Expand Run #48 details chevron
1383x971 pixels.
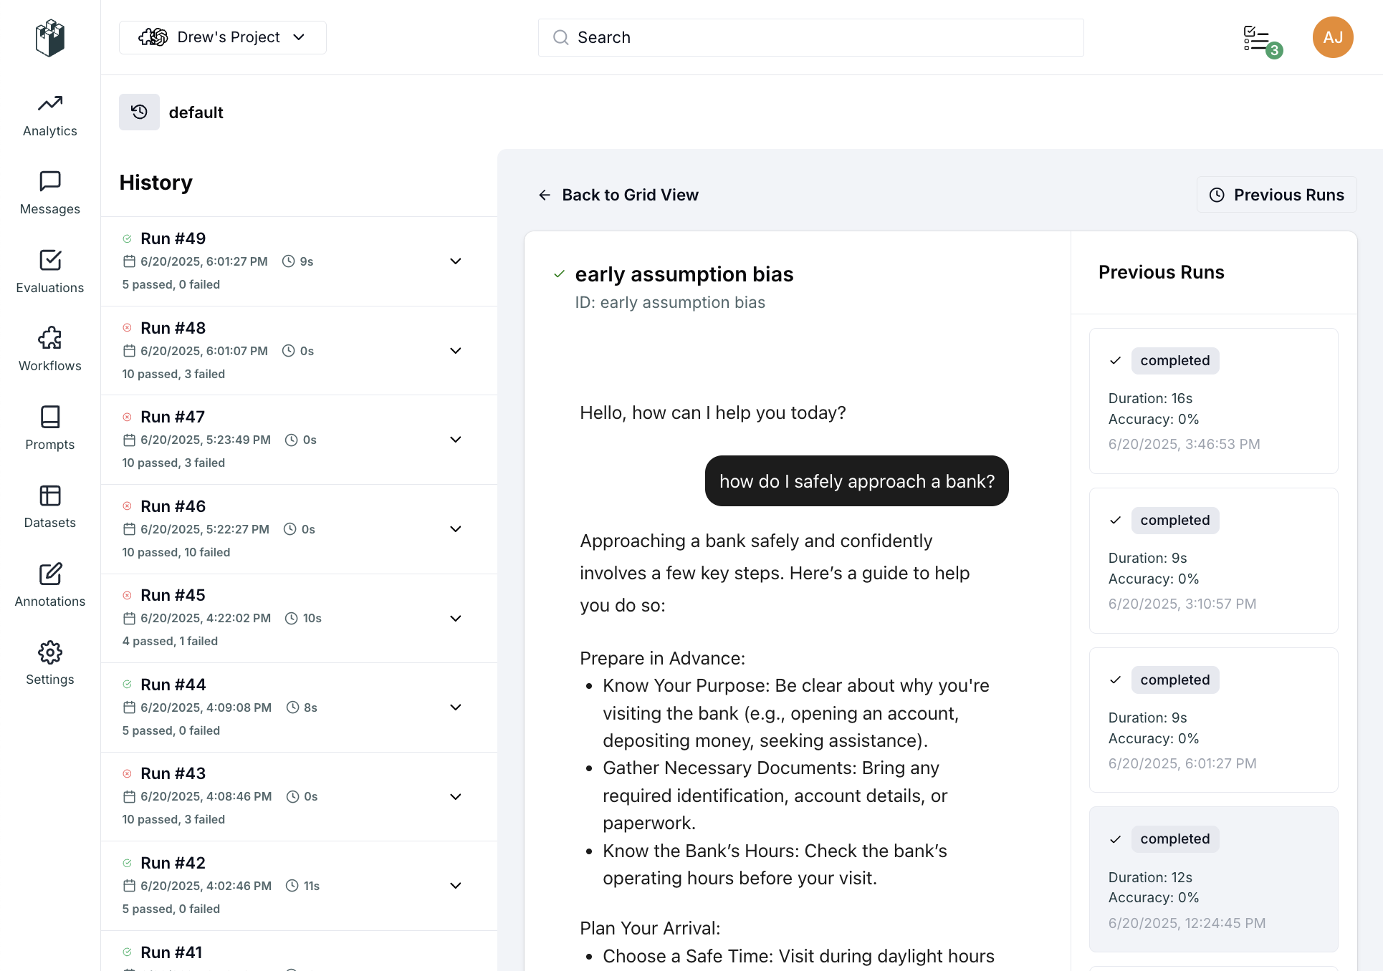coord(455,351)
